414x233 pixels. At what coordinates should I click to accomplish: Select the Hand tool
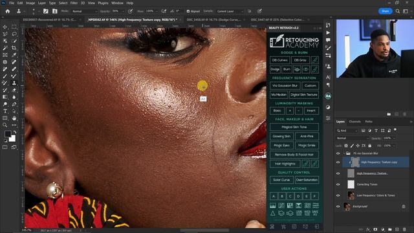click(14, 118)
